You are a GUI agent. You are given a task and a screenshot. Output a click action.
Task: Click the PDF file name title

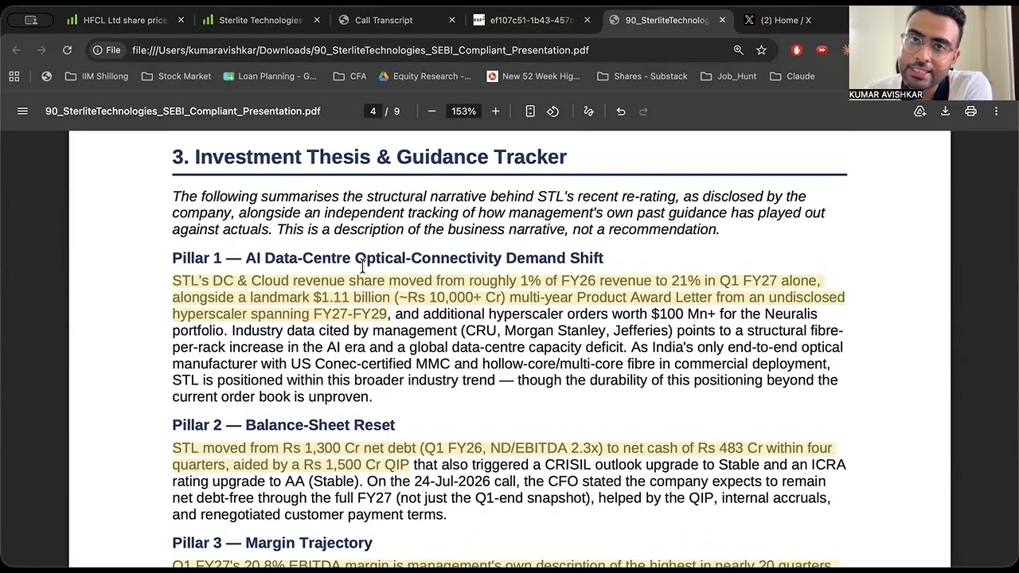click(x=182, y=111)
